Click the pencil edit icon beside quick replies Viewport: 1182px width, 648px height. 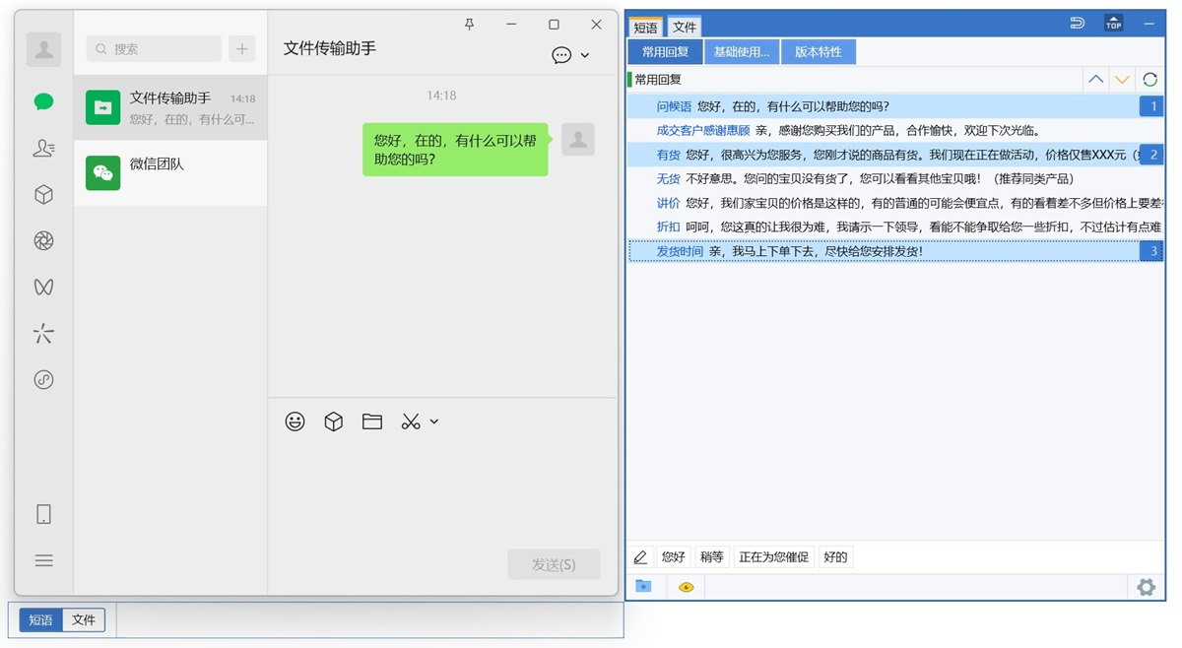(x=641, y=556)
